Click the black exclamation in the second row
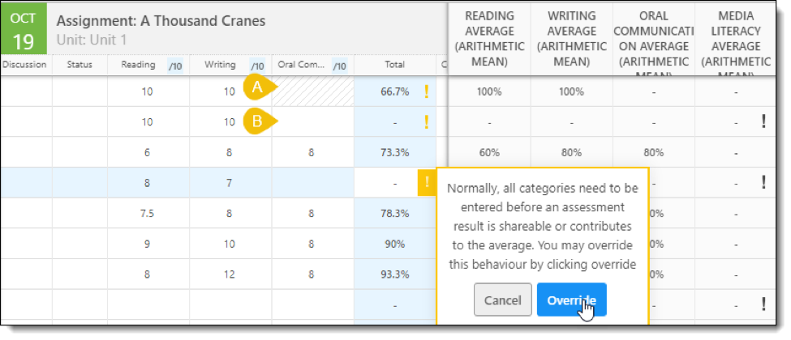The width and height of the screenshot is (791, 340). point(763,122)
